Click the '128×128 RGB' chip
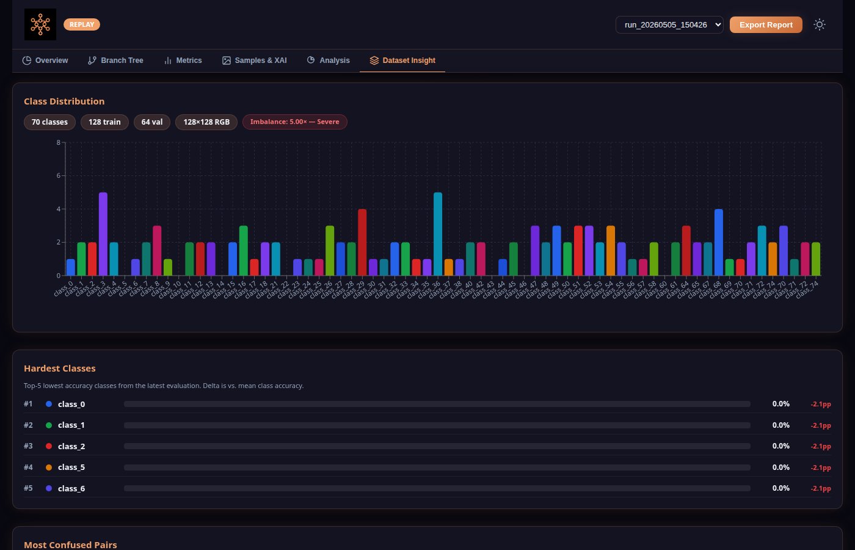This screenshot has width=855, height=550. [206, 122]
